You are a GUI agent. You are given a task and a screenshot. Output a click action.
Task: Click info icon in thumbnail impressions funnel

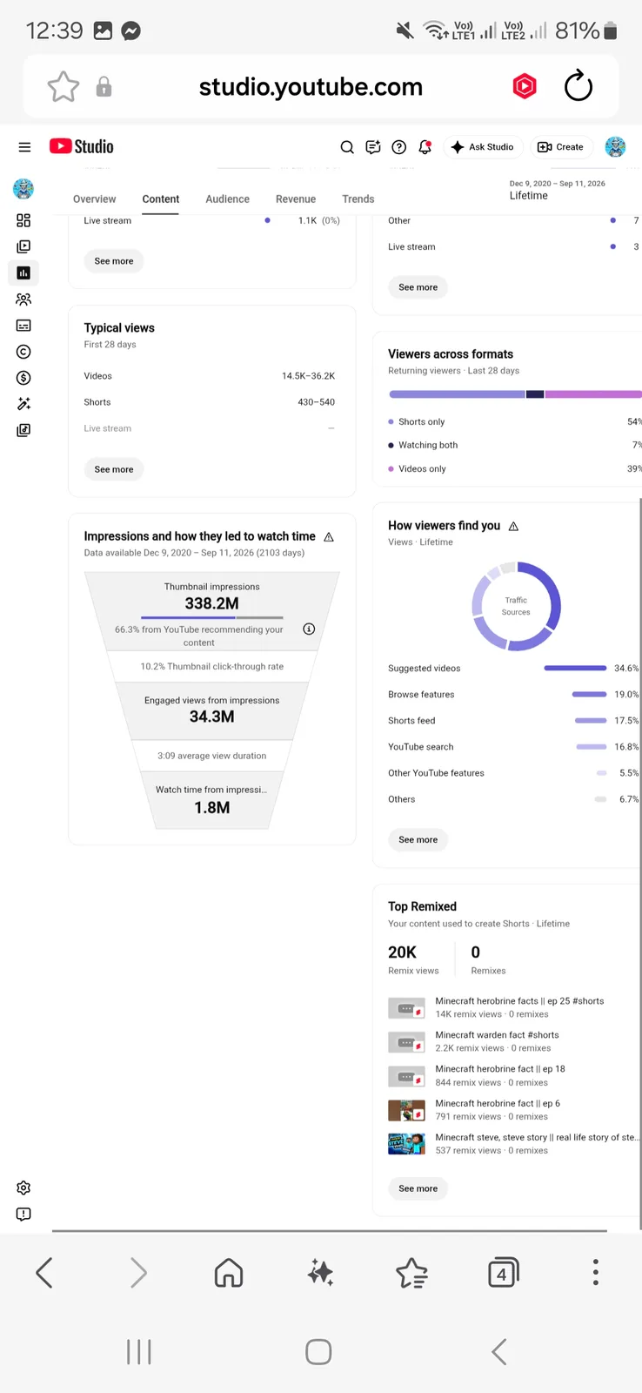(309, 629)
